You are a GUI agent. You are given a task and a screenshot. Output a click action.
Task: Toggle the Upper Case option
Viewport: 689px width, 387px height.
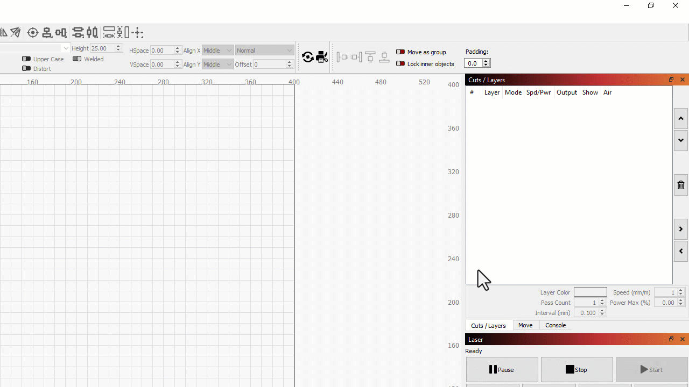[x=26, y=59]
